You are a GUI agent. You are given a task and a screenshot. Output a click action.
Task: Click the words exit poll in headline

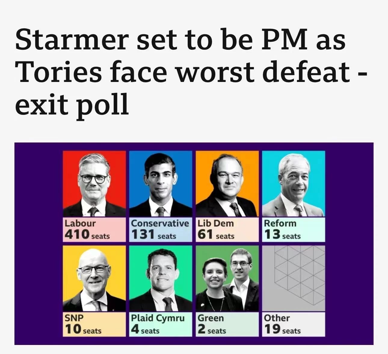(72, 104)
